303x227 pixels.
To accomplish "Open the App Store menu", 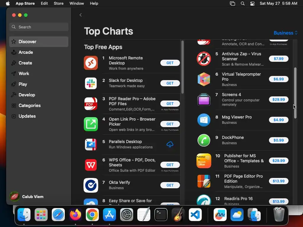I will coord(25,4).
